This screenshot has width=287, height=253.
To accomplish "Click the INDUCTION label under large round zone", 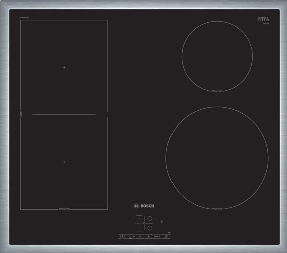I will point(217,209).
